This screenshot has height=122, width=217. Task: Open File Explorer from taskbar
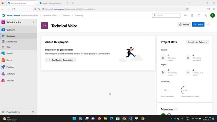(x=105, y=119)
